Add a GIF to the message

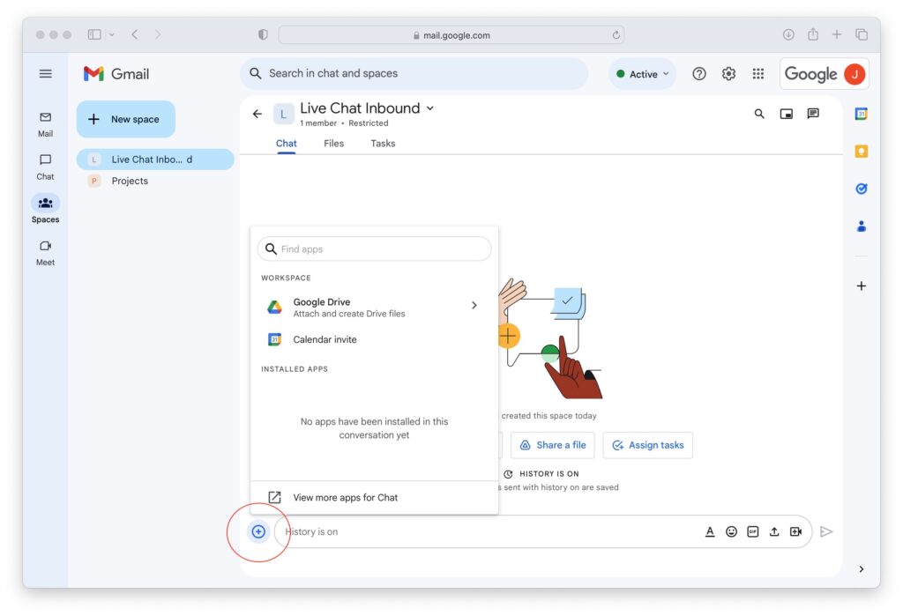pyautogui.click(x=753, y=531)
